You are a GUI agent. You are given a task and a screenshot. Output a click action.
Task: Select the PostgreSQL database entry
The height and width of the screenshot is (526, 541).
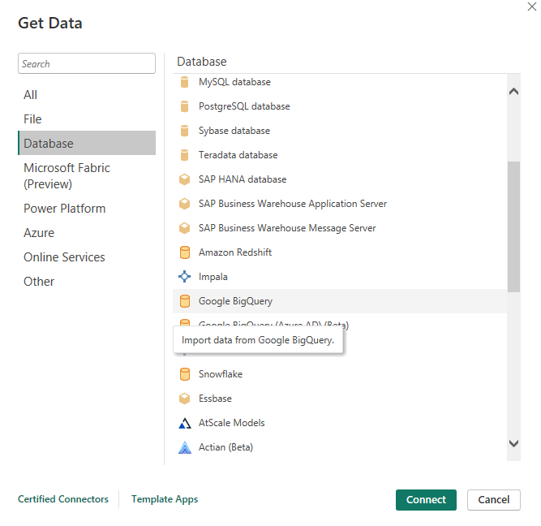340,106
